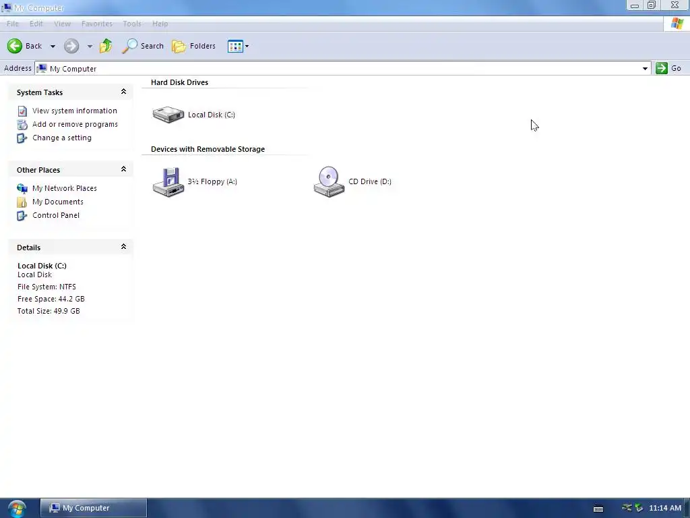Open View system information link

click(75, 111)
